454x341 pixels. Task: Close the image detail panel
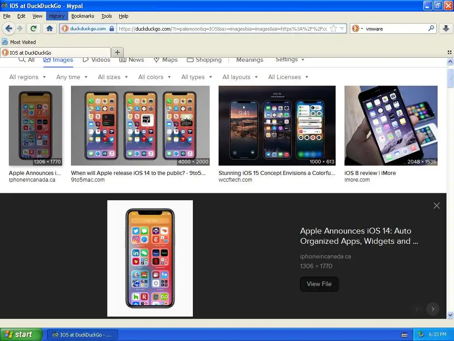[x=436, y=206]
